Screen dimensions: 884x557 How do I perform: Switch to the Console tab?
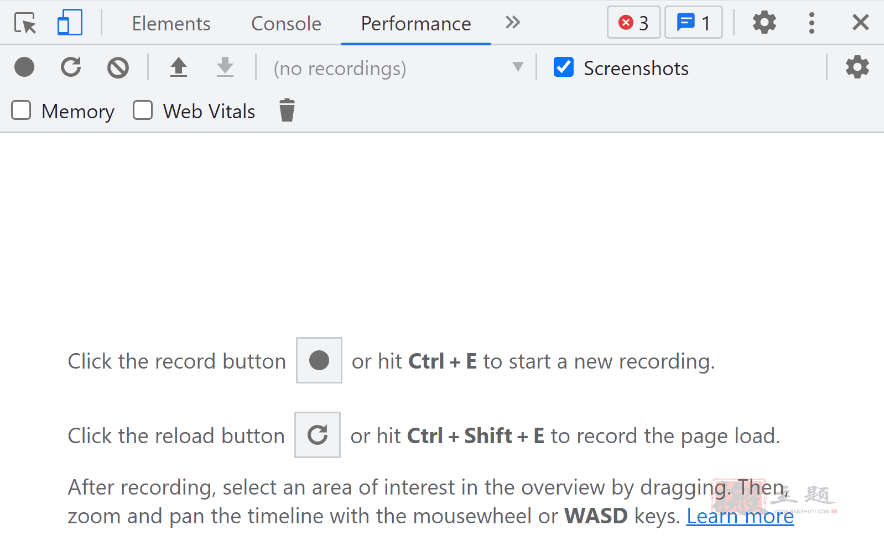pos(286,23)
